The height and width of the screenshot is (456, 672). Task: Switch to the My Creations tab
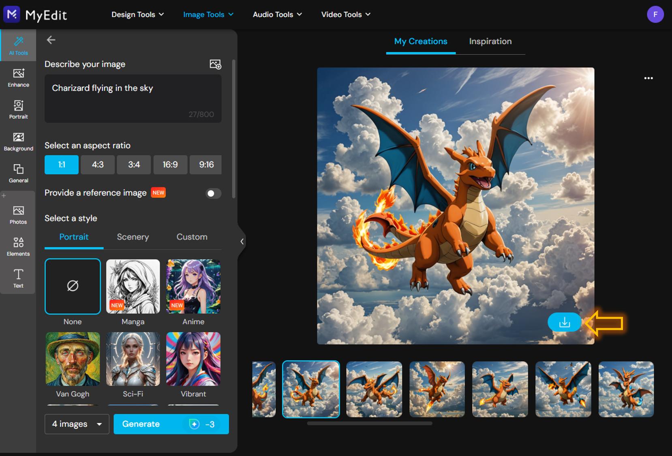coord(421,41)
